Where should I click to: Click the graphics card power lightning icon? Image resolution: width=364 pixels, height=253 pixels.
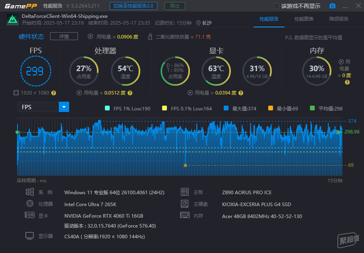[190, 93]
